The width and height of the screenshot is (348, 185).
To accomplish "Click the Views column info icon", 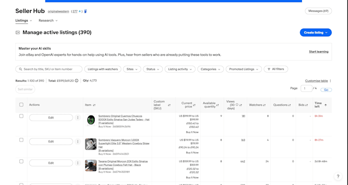I will [x=237, y=105].
